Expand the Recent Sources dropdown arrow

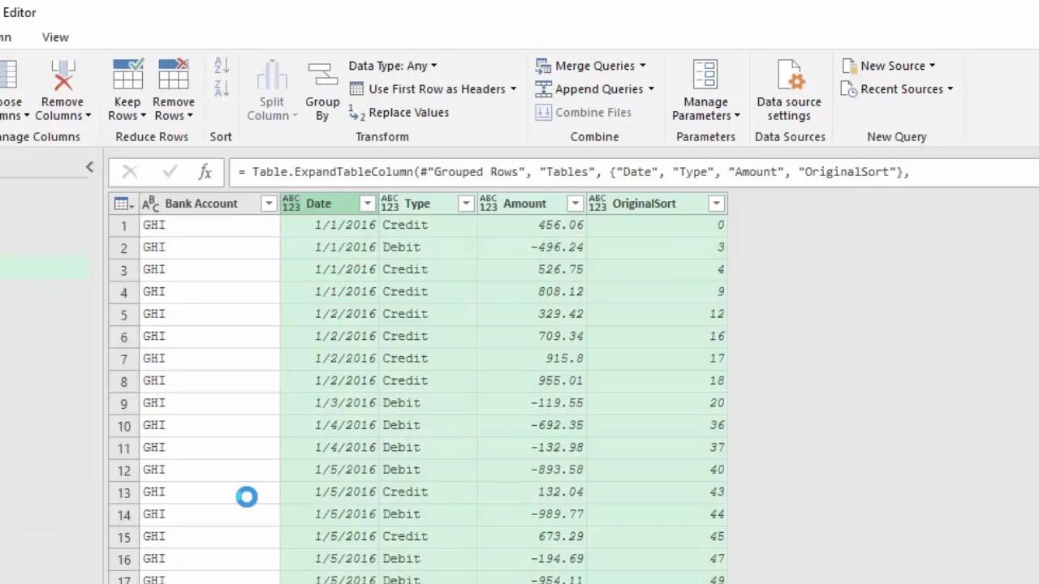pyautogui.click(x=950, y=89)
